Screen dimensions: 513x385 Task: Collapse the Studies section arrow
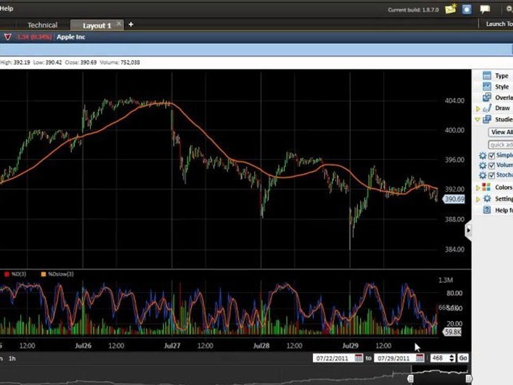(478, 120)
